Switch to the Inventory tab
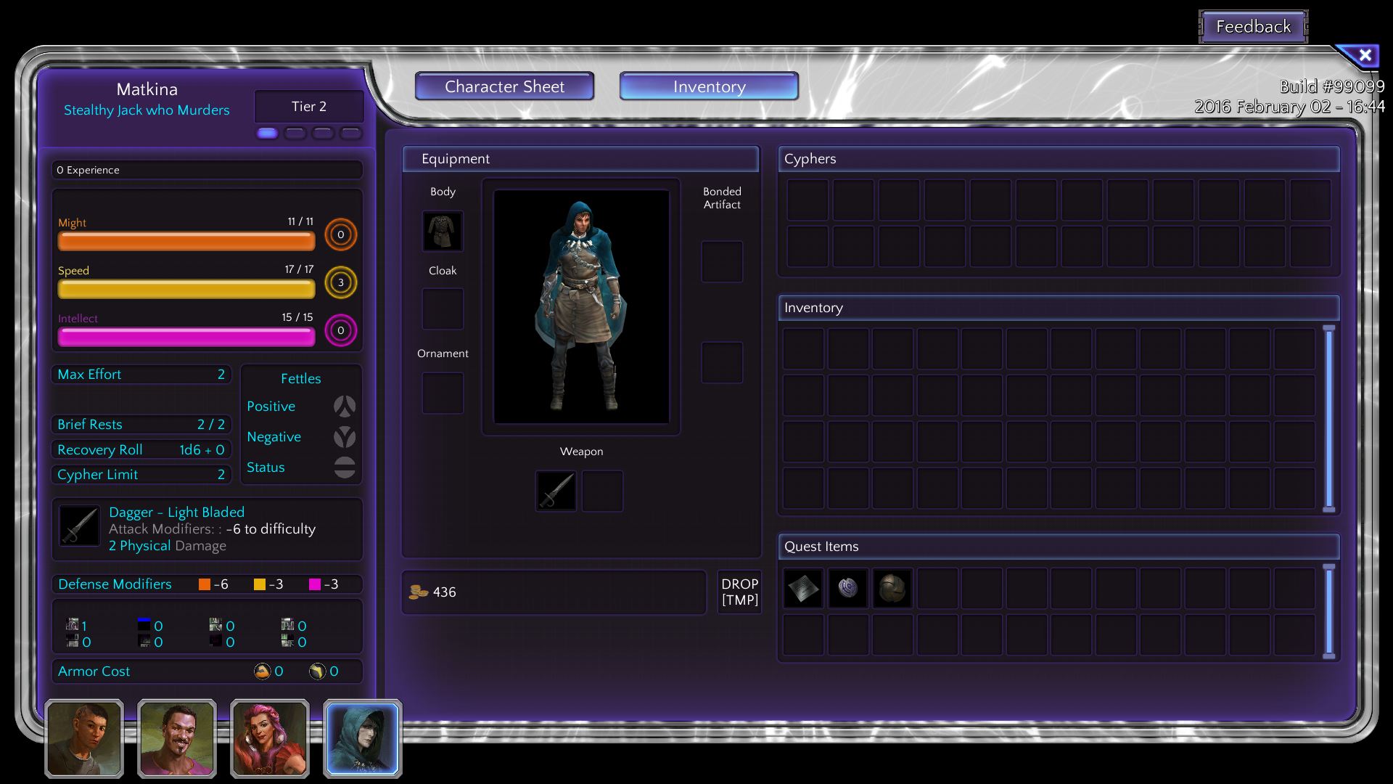Viewport: 1393px width, 784px height. click(x=710, y=86)
